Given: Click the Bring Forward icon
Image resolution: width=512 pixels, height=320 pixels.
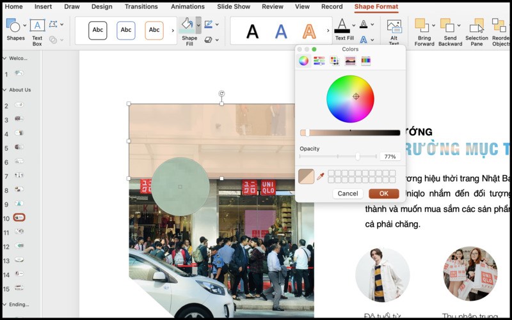Looking at the screenshot, I should click(422, 26).
